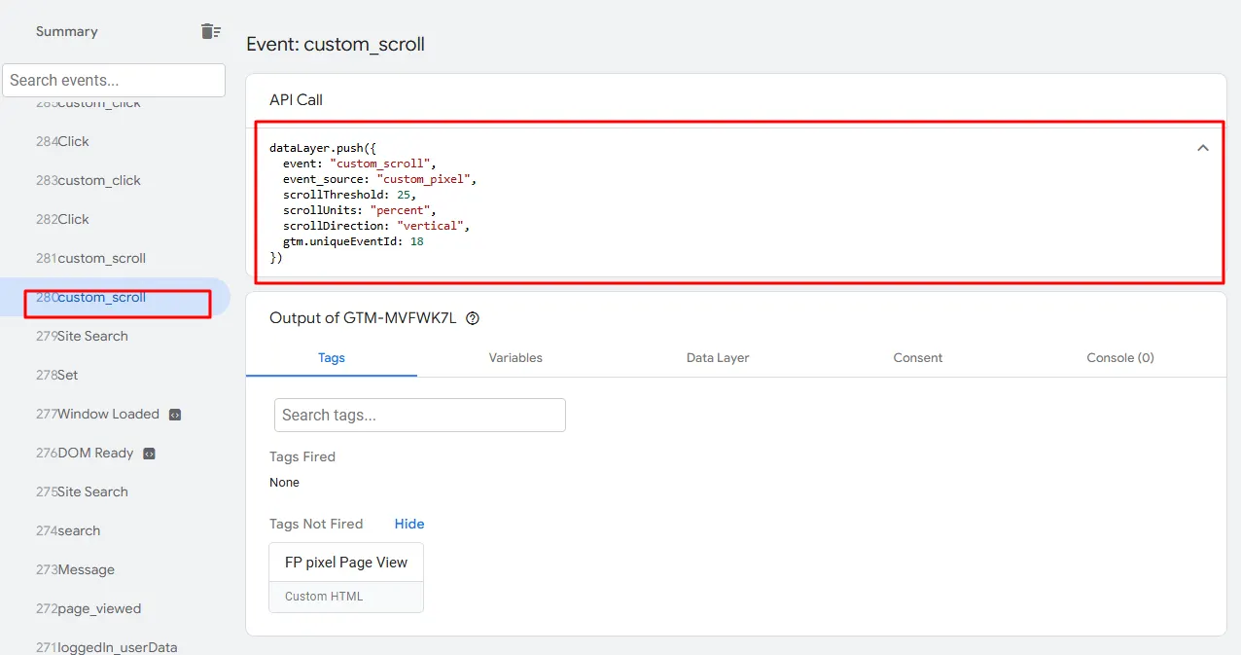Image resolution: width=1241 pixels, height=655 pixels.
Task: Clear the events list using the sweep icon
Action: coord(210,31)
